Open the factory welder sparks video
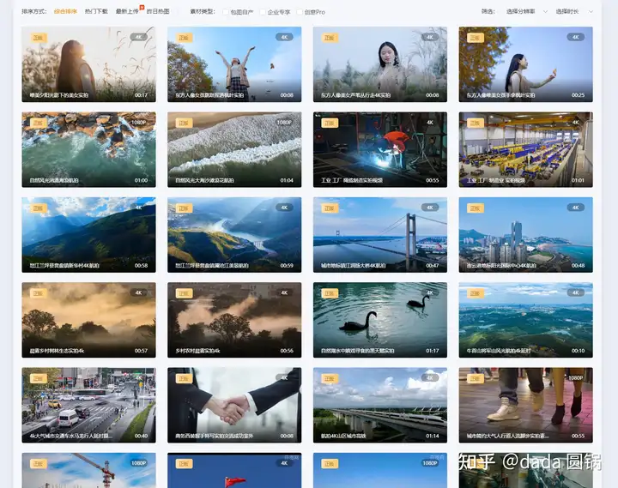 (380, 149)
